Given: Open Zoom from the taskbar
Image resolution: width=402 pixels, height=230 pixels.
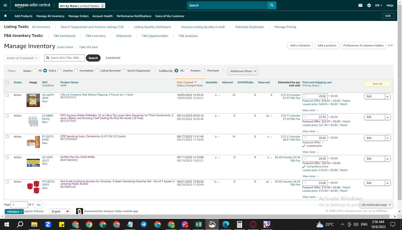Looking at the screenshot, I should pos(48,224).
